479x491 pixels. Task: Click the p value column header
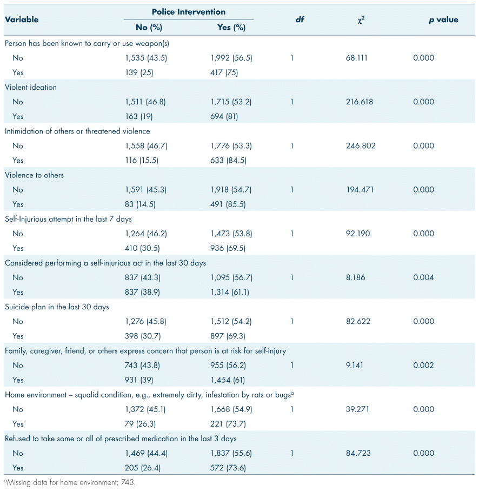443,19
